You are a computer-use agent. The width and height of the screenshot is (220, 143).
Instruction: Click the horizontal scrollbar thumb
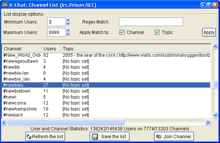coord(66,122)
